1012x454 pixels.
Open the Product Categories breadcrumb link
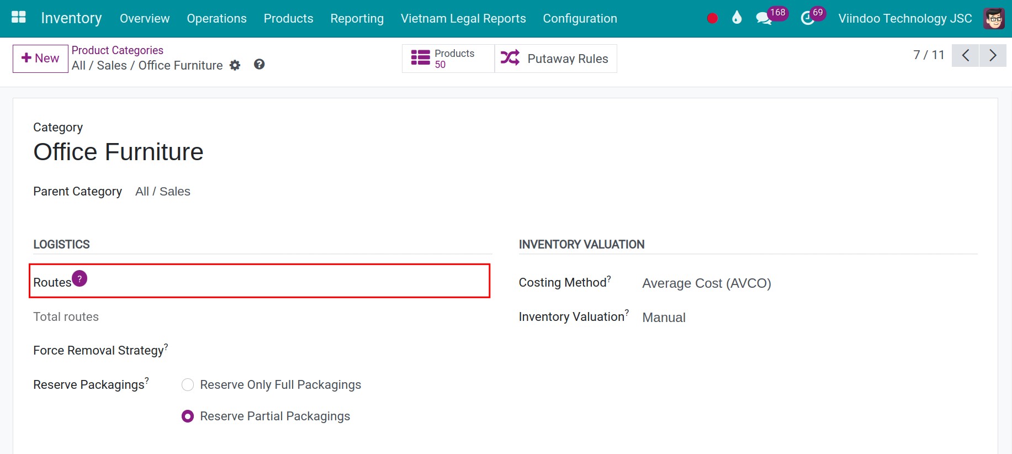[118, 50]
